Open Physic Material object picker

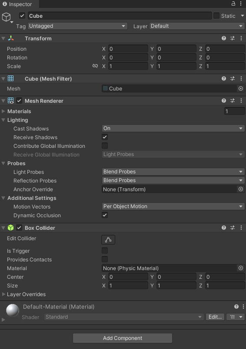pos(241,268)
